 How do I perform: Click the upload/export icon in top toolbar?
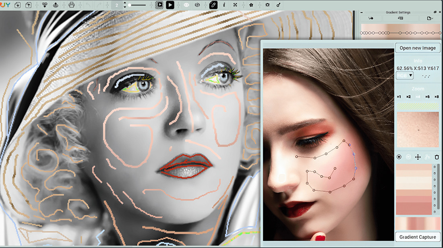click(x=29, y=5)
